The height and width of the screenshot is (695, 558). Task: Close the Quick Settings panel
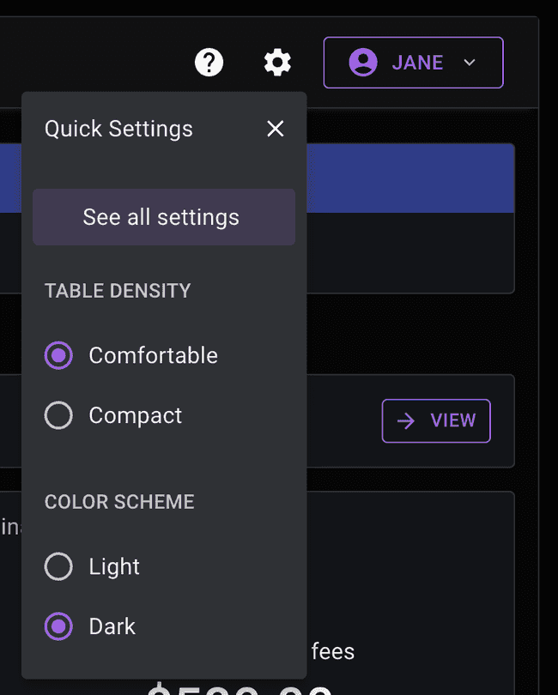275,129
